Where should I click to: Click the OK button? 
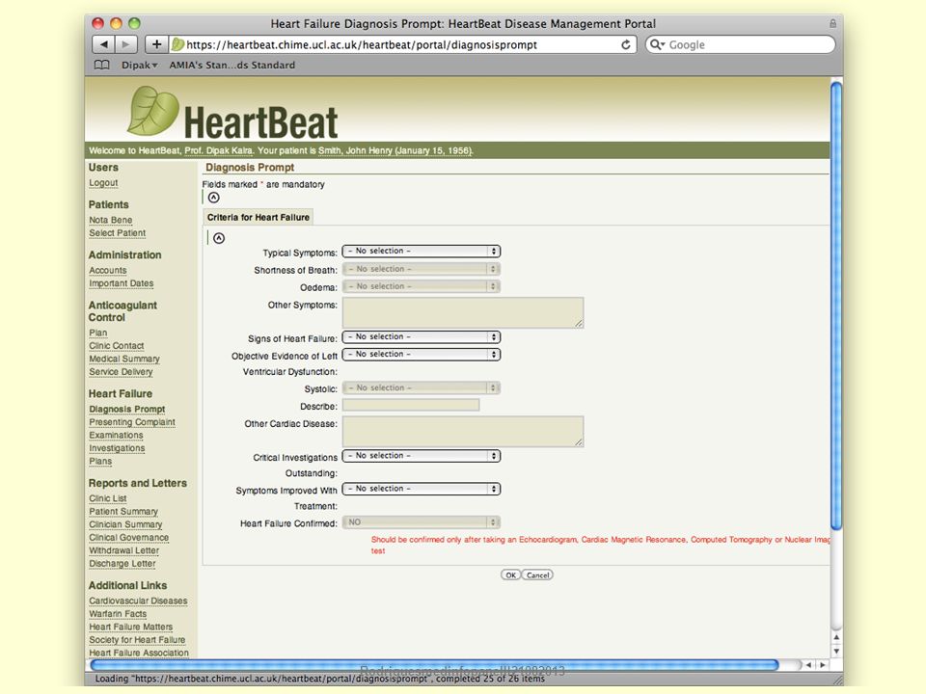(511, 574)
